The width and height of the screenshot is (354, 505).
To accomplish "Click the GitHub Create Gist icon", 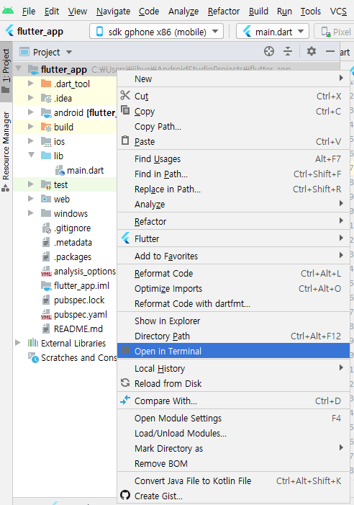I will click(125, 495).
